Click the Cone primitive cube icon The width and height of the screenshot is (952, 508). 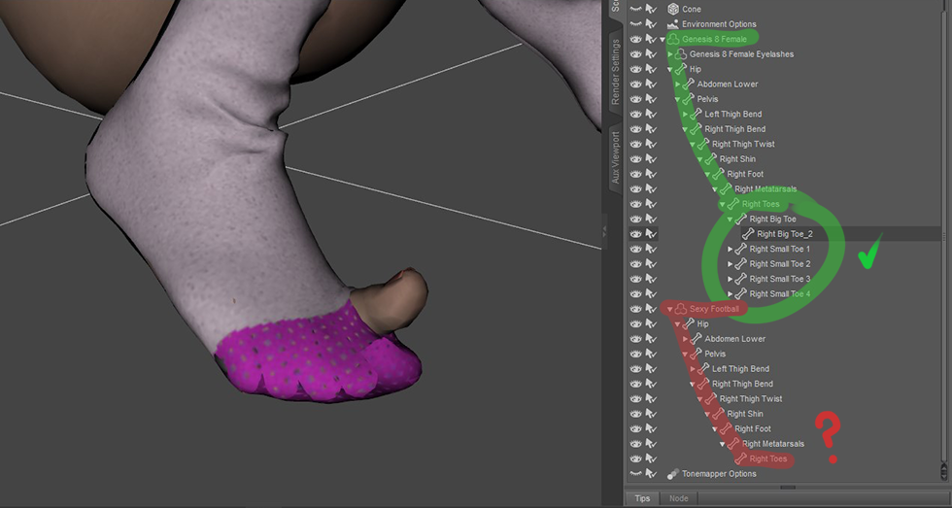point(672,9)
